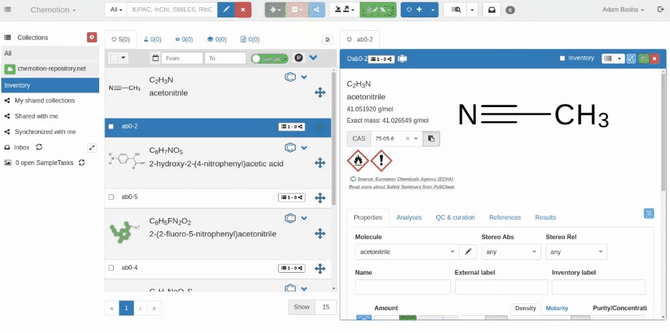Switch to the Analyses tab

(x=409, y=217)
